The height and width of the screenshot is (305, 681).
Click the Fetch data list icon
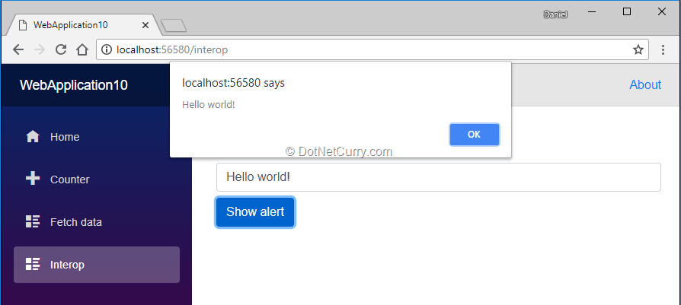(33, 221)
